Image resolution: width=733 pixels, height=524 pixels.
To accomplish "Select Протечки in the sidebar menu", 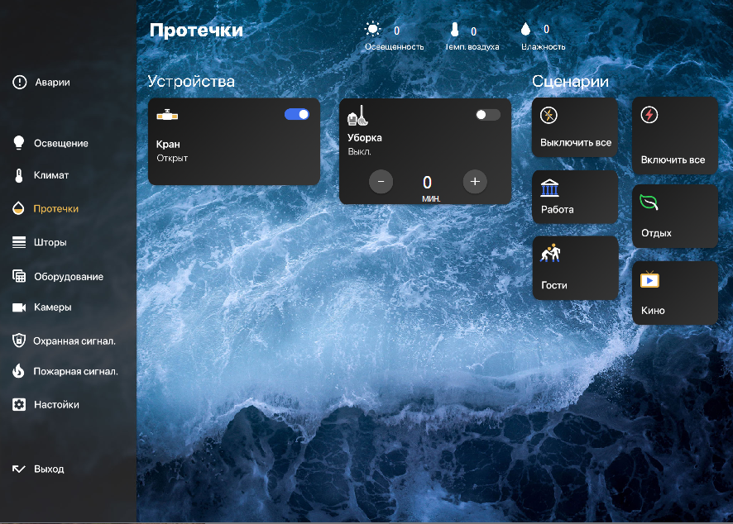I will [x=55, y=209].
